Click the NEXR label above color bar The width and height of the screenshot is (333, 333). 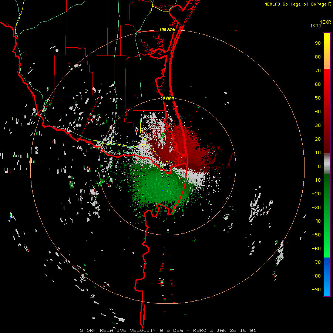pyautogui.click(x=325, y=22)
